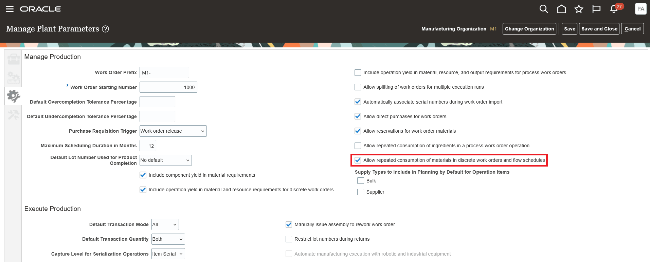650x262 pixels.
Task: Open notifications bell with 27 badge
Action: [614, 9]
